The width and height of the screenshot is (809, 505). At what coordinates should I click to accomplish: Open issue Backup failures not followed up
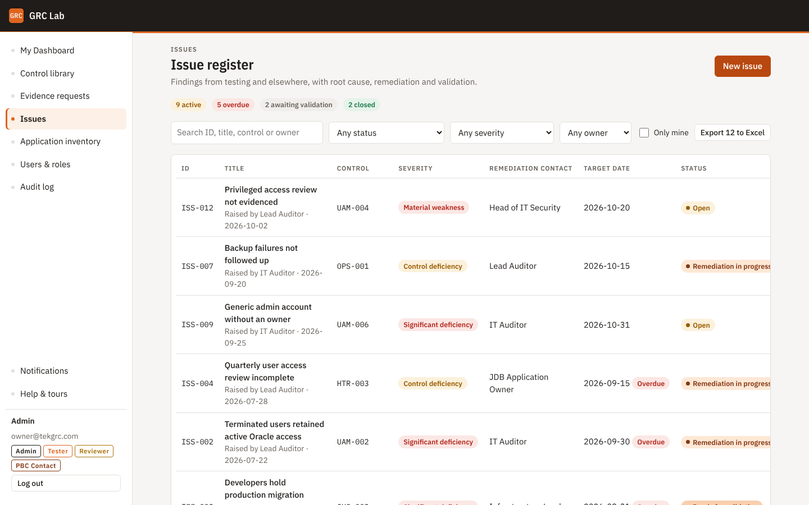click(x=261, y=254)
